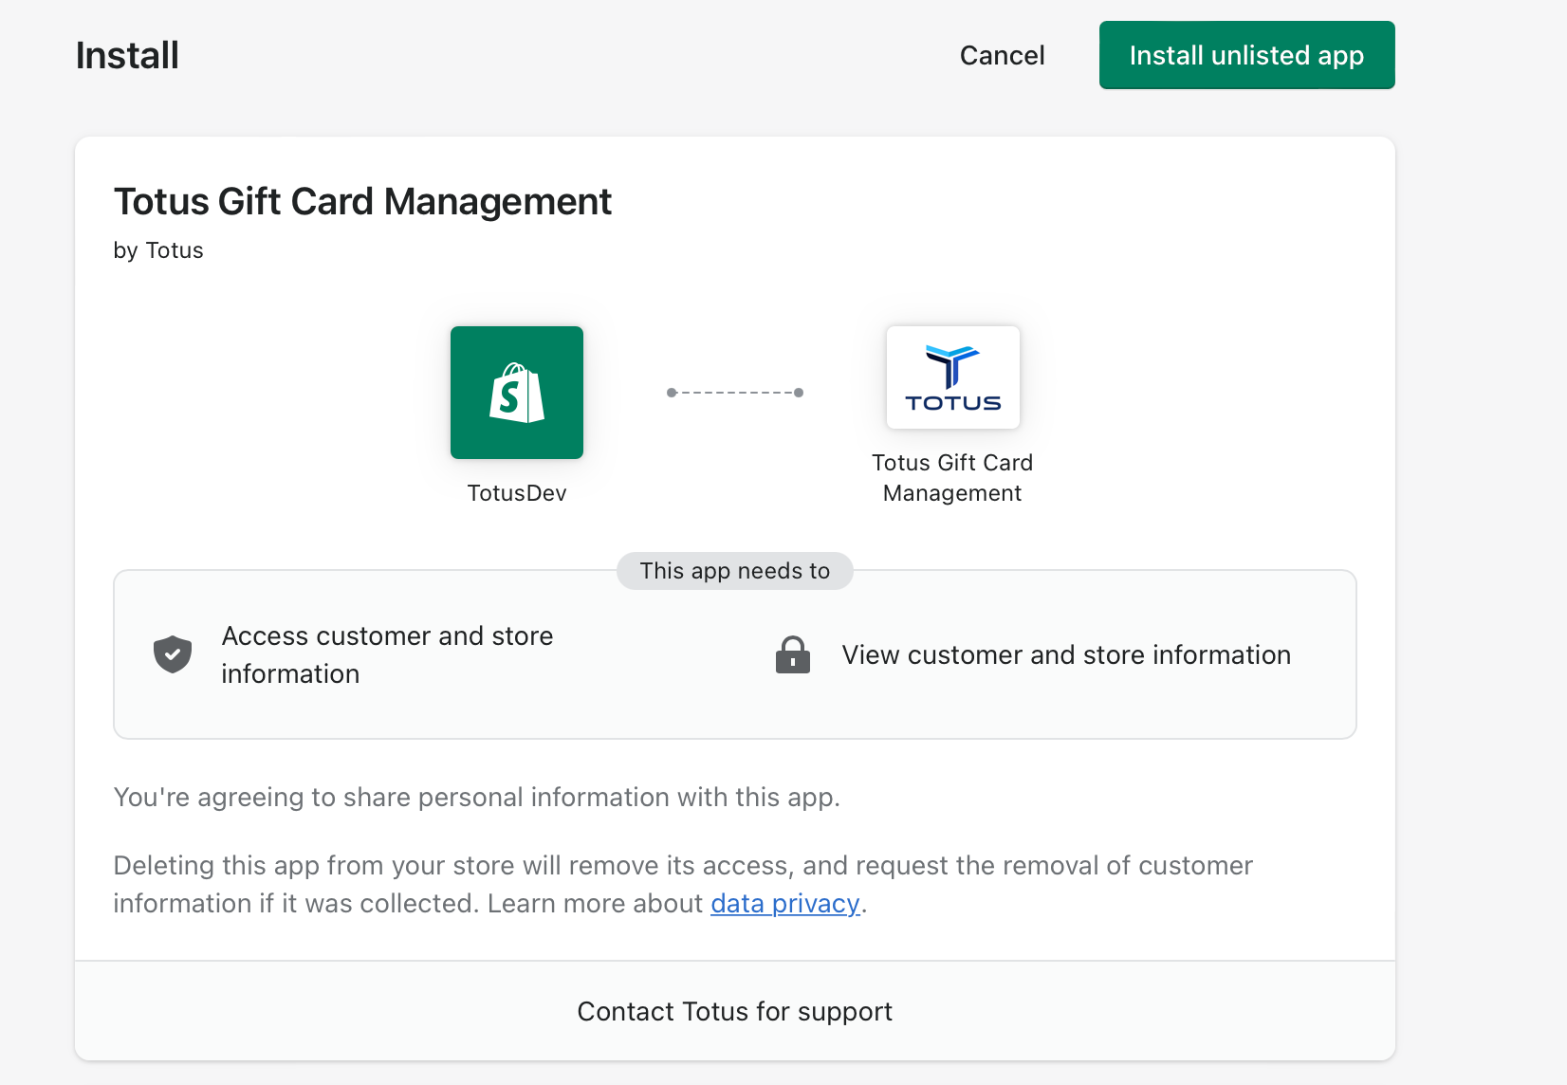
Task: Click the padlock icon
Action: [793, 654]
